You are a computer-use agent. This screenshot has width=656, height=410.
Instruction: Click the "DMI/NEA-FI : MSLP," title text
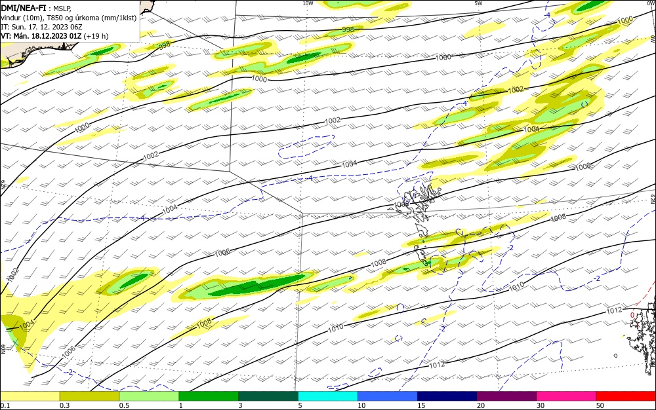coord(36,8)
